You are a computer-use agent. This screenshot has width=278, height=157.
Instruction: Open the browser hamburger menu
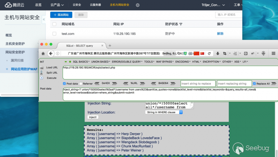[x=273, y=53]
